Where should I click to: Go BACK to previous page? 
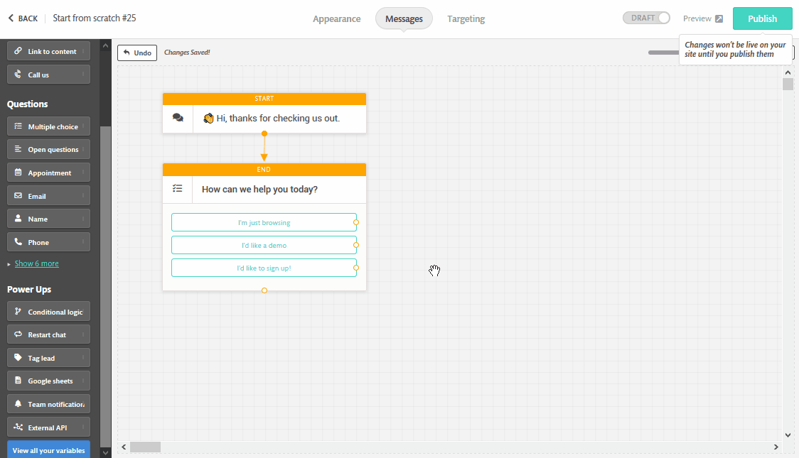(x=23, y=18)
